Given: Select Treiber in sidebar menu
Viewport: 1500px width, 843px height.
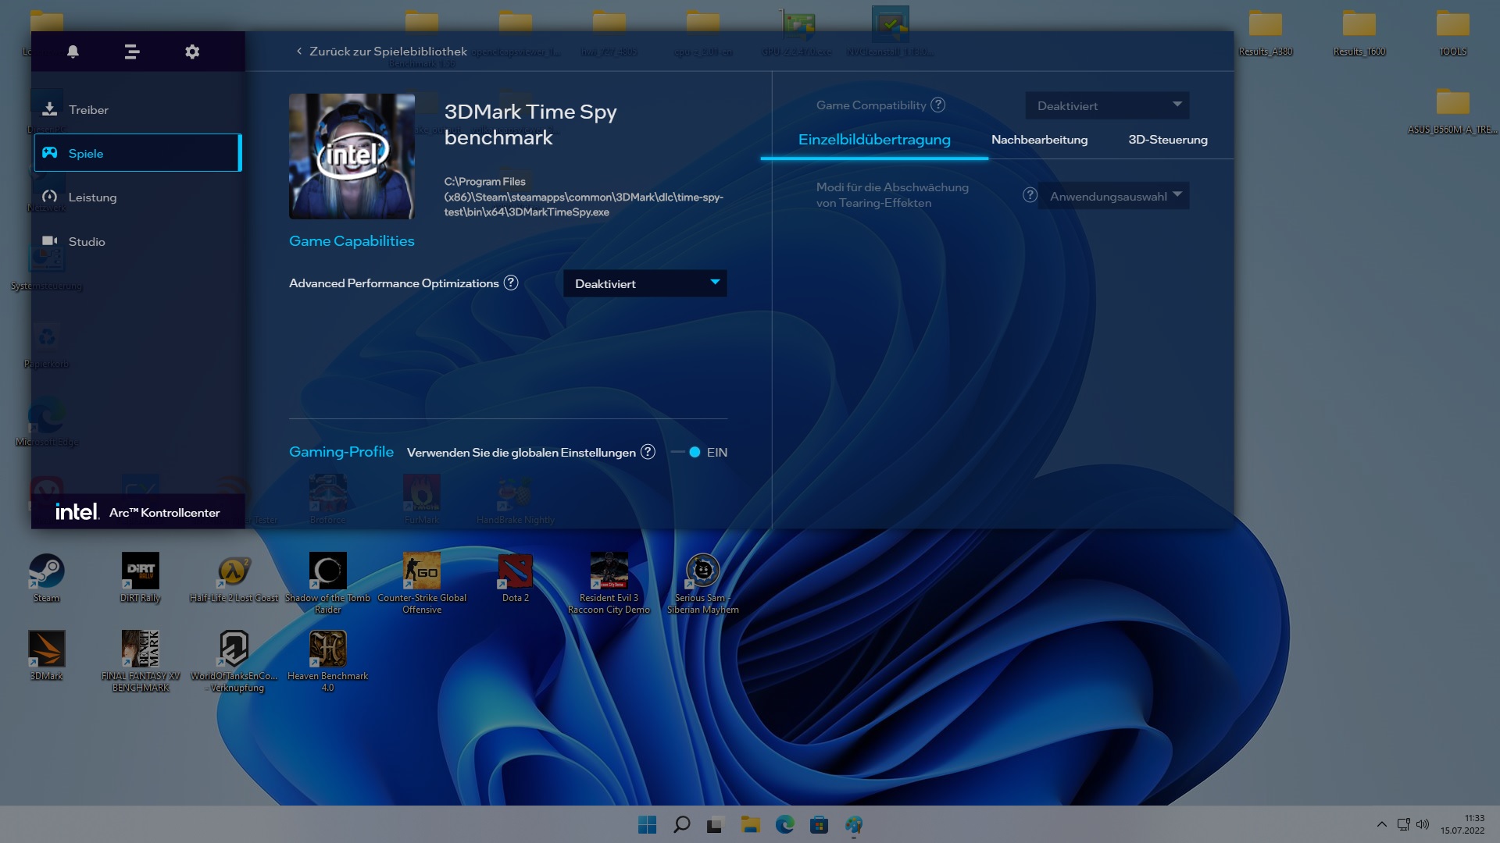Looking at the screenshot, I should pyautogui.click(x=88, y=110).
